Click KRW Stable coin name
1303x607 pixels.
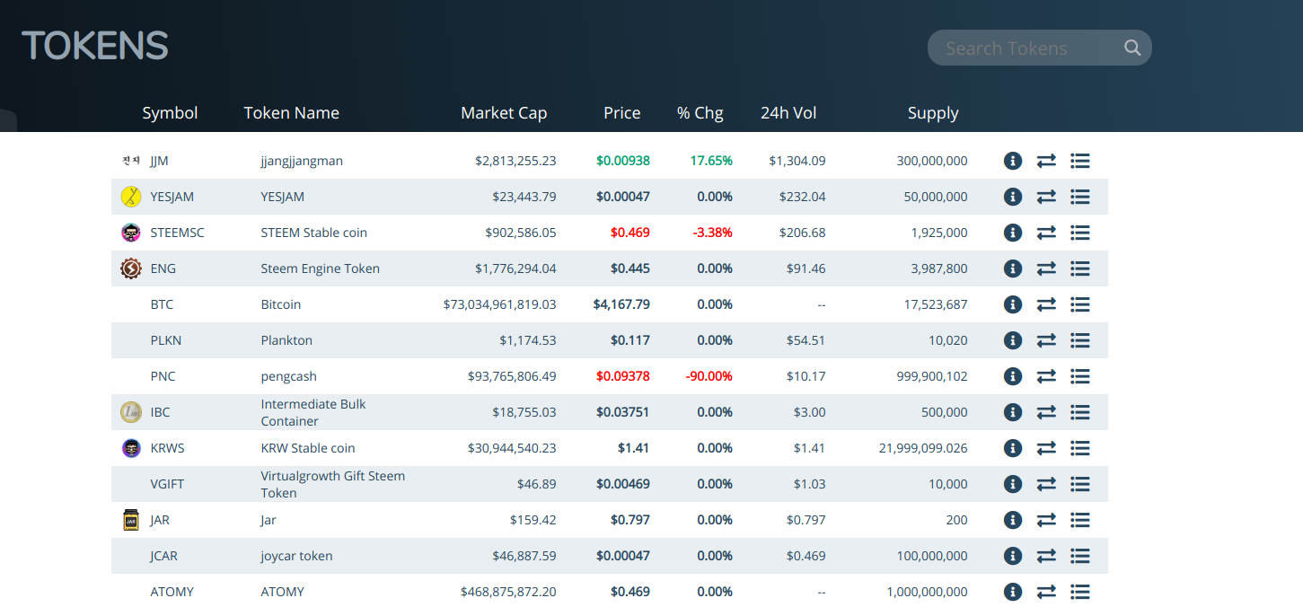point(308,448)
